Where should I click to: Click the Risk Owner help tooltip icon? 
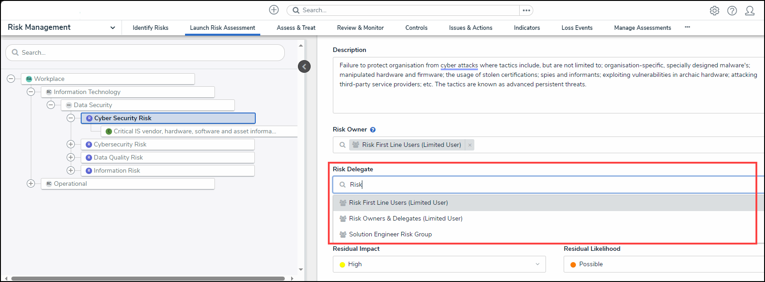pos(373,130)
